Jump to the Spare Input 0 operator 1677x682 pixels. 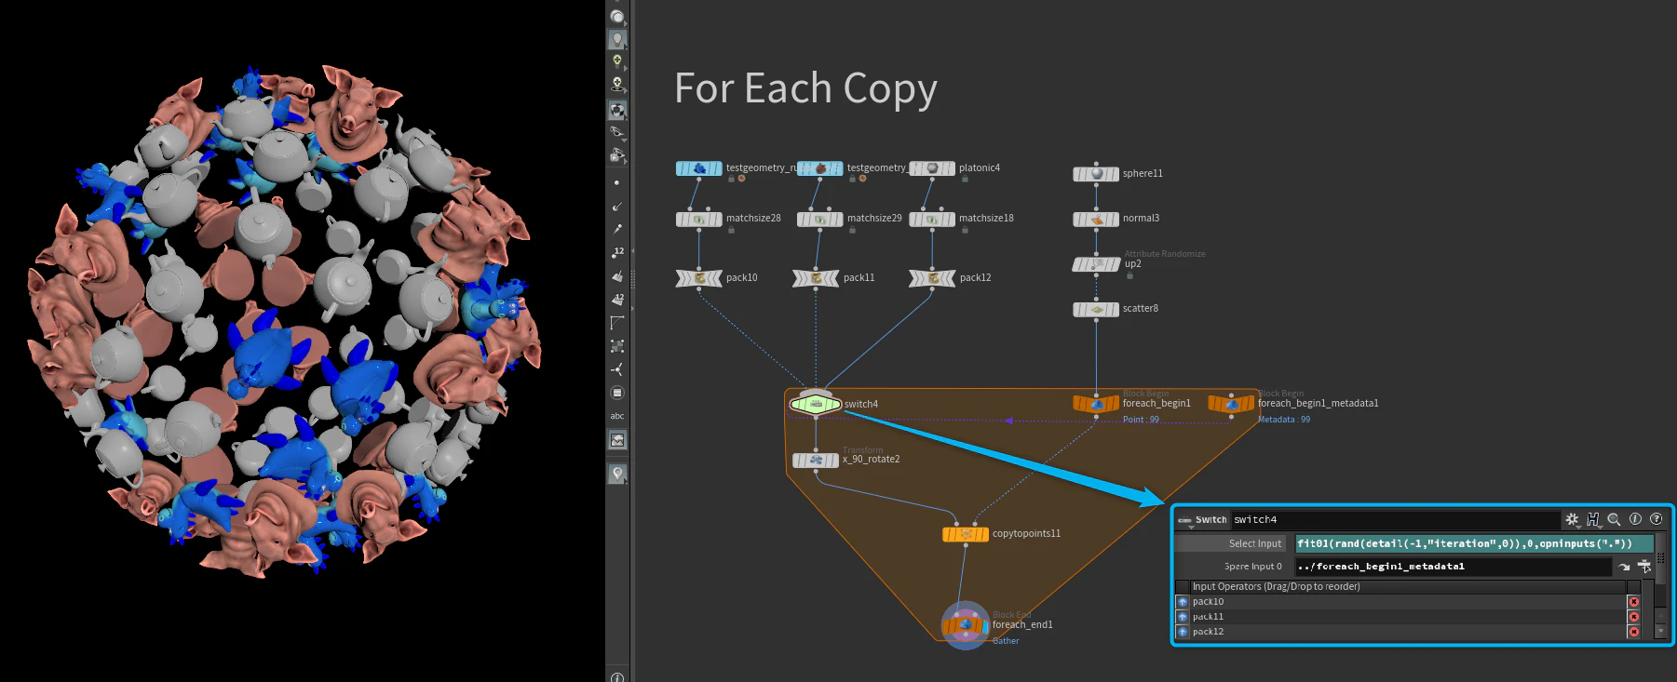click(x=1624, y=567)
